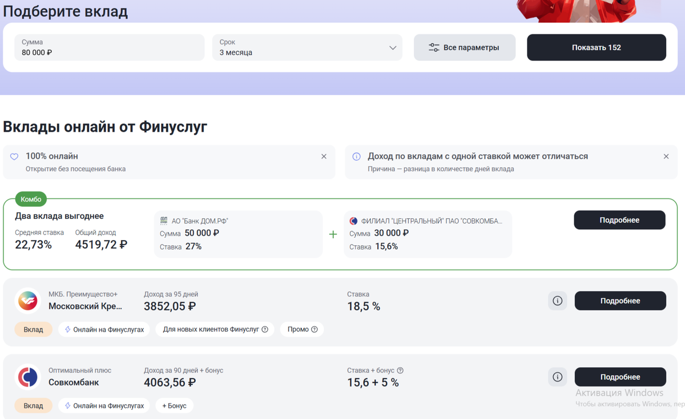Click the Промо tag
Image resolution: width=685 pixels, height=419 pixels.
pyautogui.click(x=302, y=329)
